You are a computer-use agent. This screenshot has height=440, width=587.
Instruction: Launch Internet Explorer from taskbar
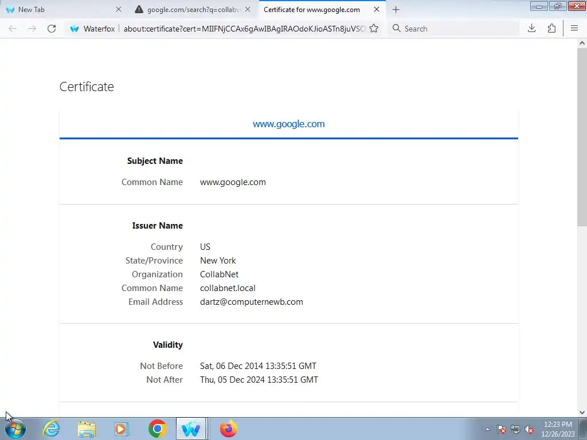click(51, 429)
